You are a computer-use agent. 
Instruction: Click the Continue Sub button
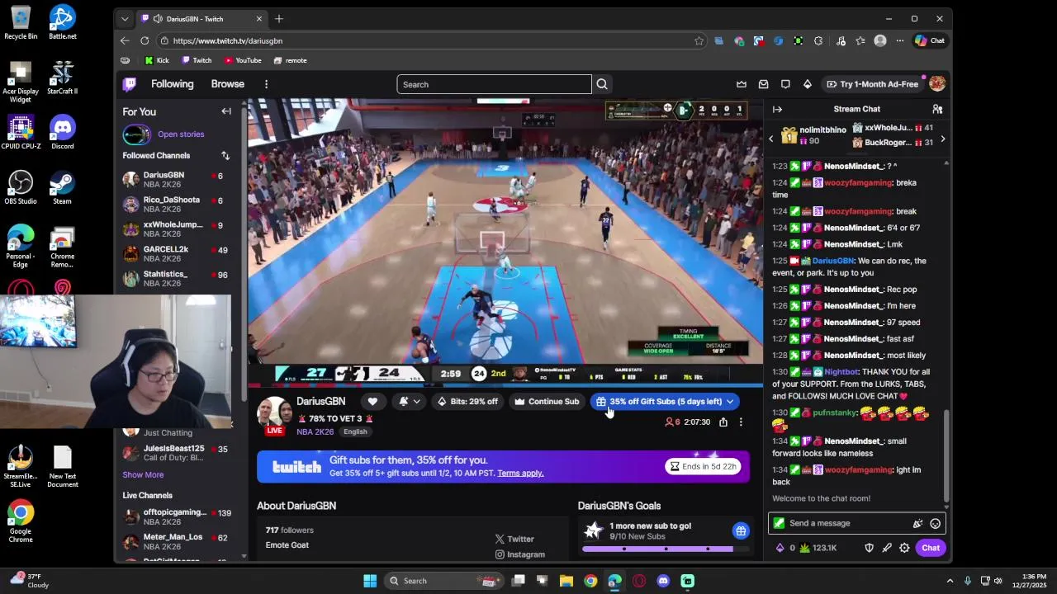(547, 402)
